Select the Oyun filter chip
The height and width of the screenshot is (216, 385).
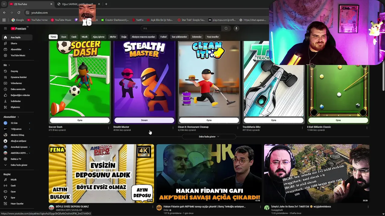point(64,37)
